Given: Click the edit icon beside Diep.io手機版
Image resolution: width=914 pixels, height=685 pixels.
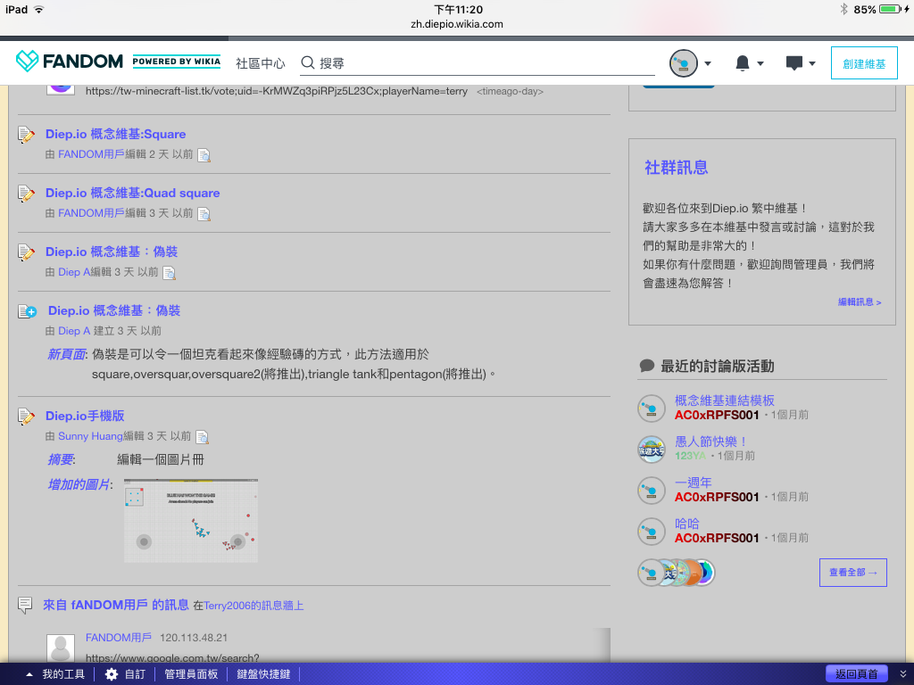Looking at the screenshot, I should tap(26, 417).
